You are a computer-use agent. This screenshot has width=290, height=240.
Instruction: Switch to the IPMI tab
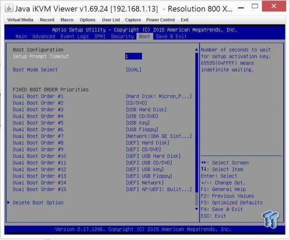(100, 36)
